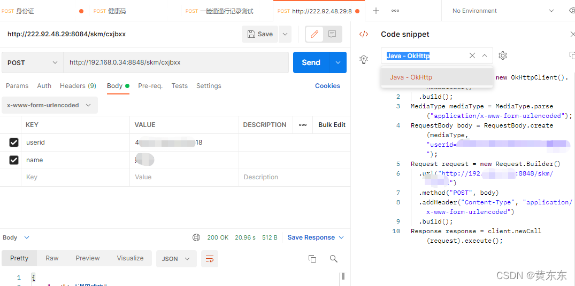Open code snippet settings gear
This screenshot has height=286, width=575.
coord(503,55)
